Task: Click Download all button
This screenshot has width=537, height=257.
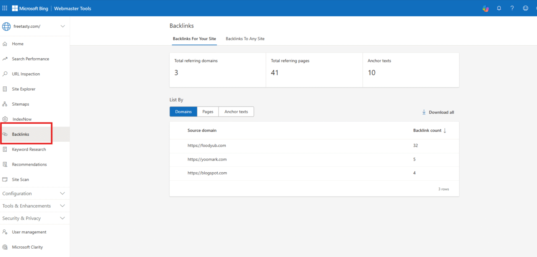Action: point(438,112)
